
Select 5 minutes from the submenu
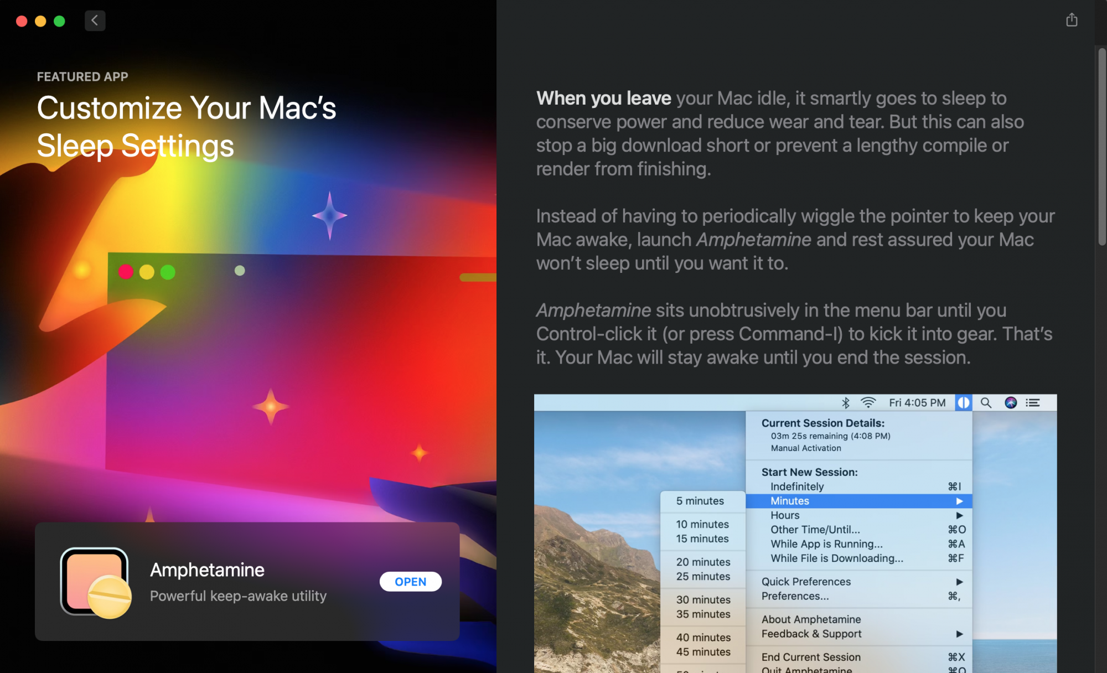(700, 501)
